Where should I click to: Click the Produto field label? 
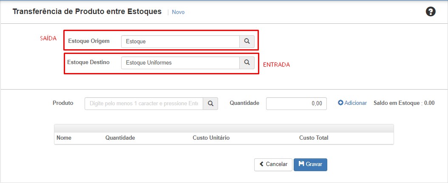point(63,103)
